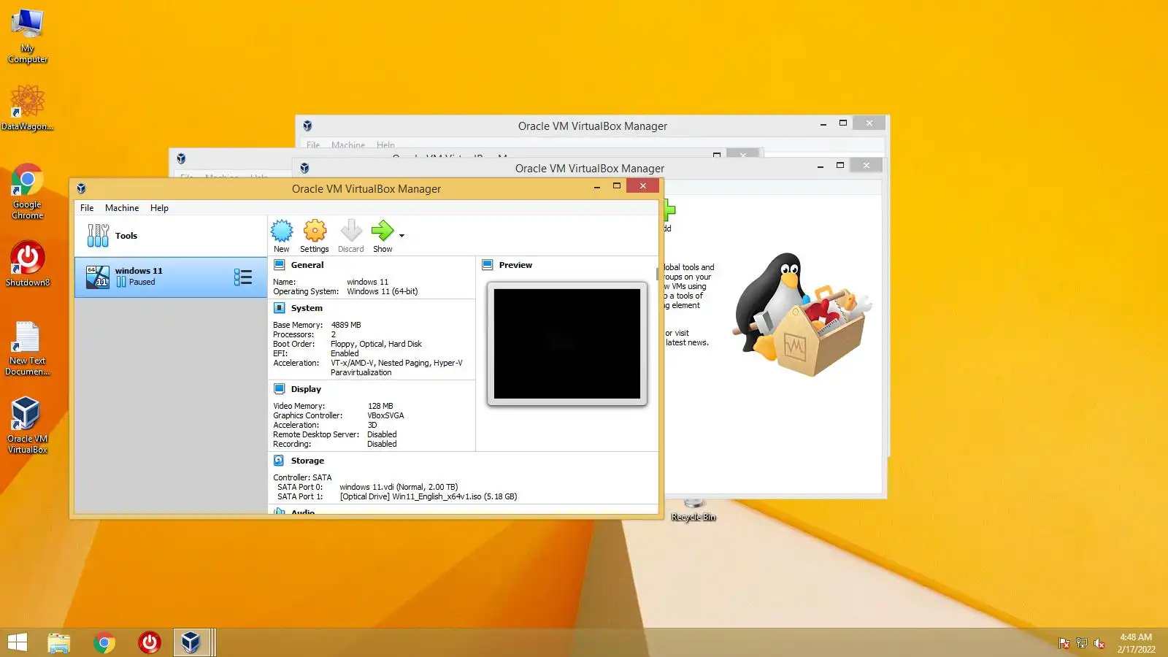Click the Base Memory value 4889 MB
The image size is (1168, 657).
pos(346,325)
